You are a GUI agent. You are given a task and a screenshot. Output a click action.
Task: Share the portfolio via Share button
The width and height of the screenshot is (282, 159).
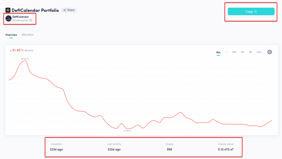click(x=69, y=10)
